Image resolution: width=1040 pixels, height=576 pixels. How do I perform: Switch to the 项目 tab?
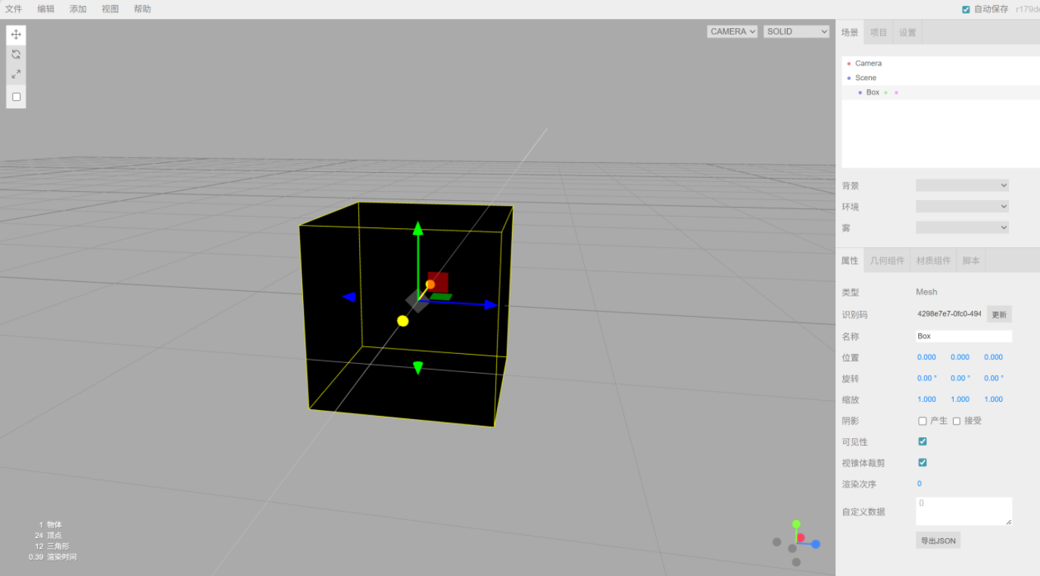[x=879, y=33]
